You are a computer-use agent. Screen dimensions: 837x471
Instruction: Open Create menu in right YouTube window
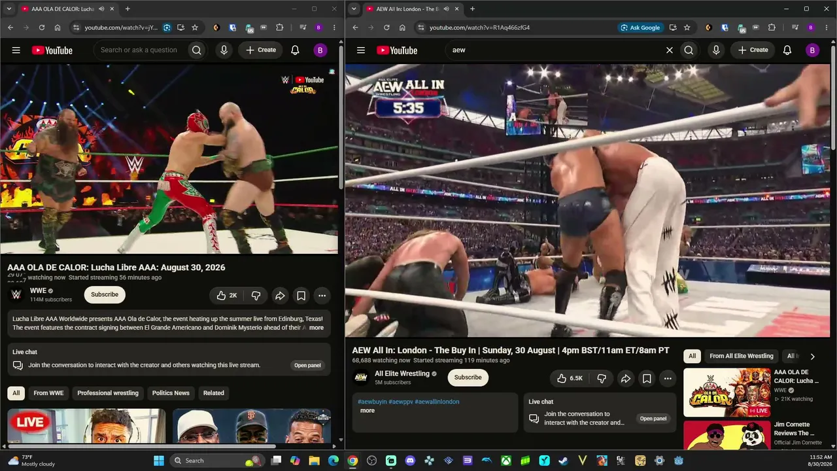tap(753, 50)
